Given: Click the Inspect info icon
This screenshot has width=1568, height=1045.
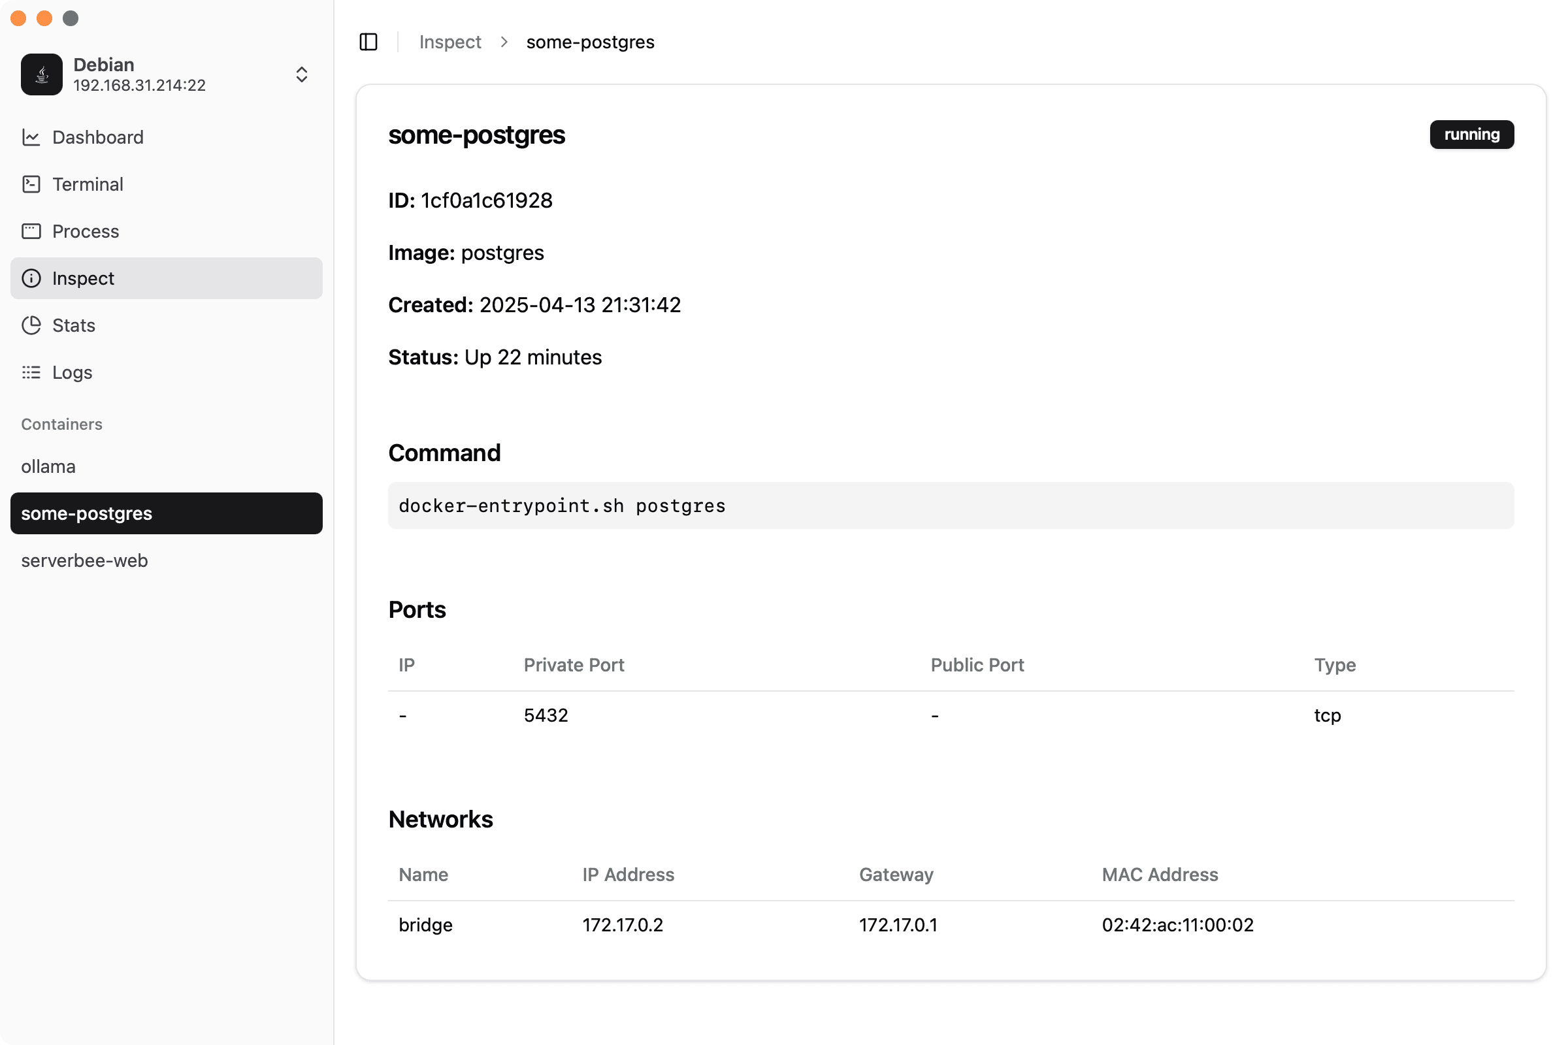Looking at the screenshot, I should coord(31,278).
